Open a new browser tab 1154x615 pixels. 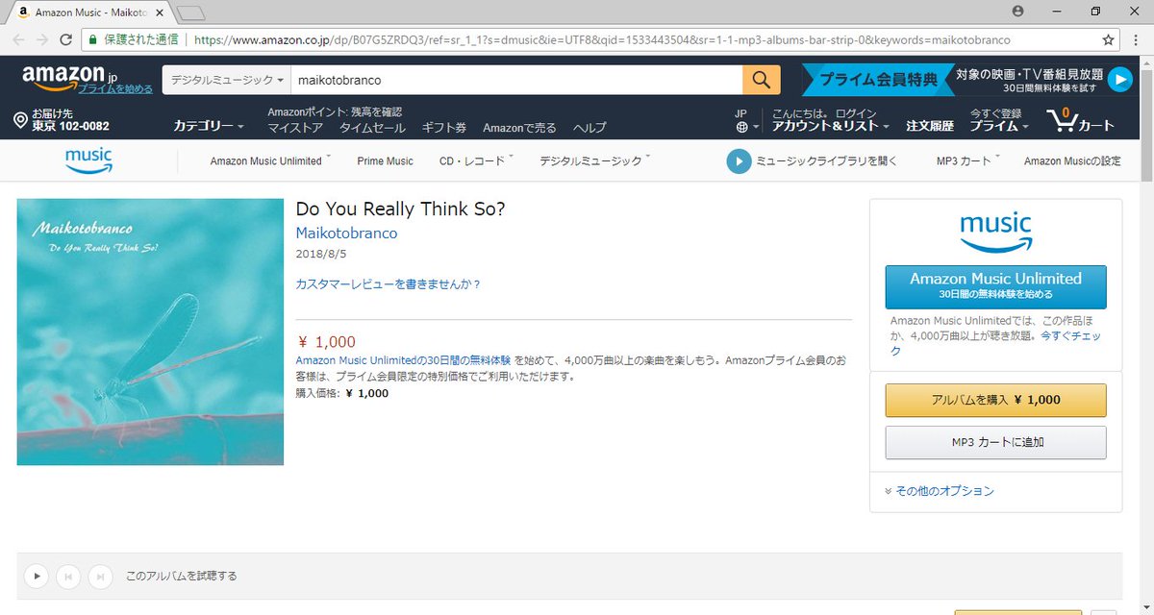[191, 12]
